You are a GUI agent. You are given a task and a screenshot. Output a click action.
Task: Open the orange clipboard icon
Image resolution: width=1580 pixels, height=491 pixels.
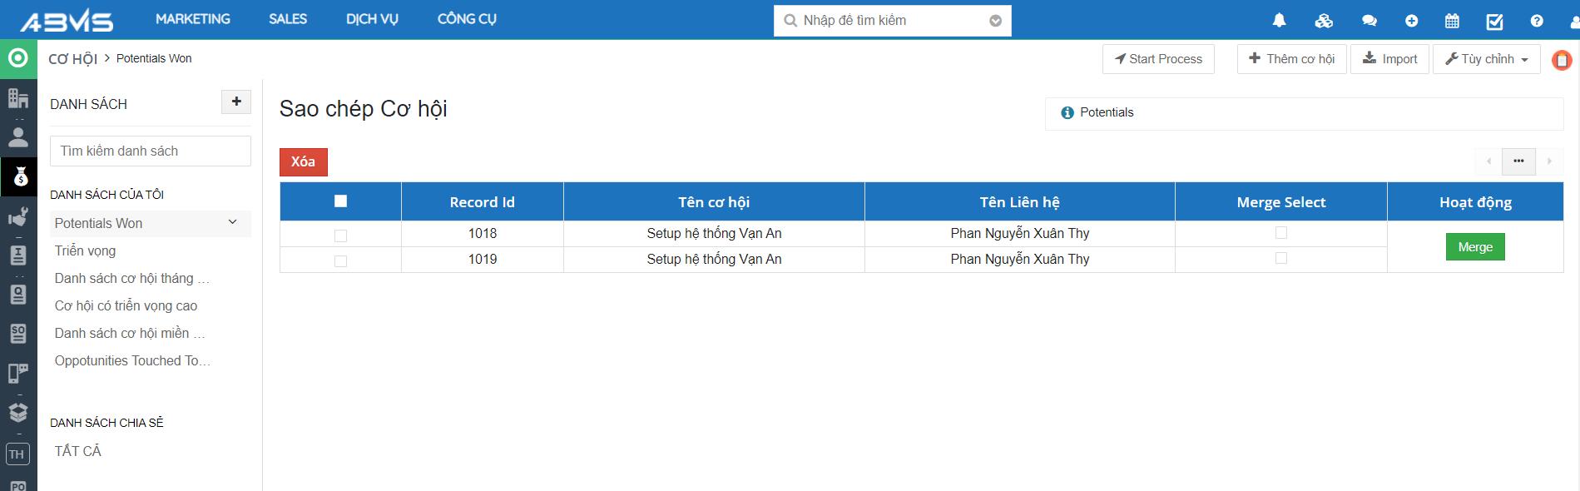[1562, 60]
